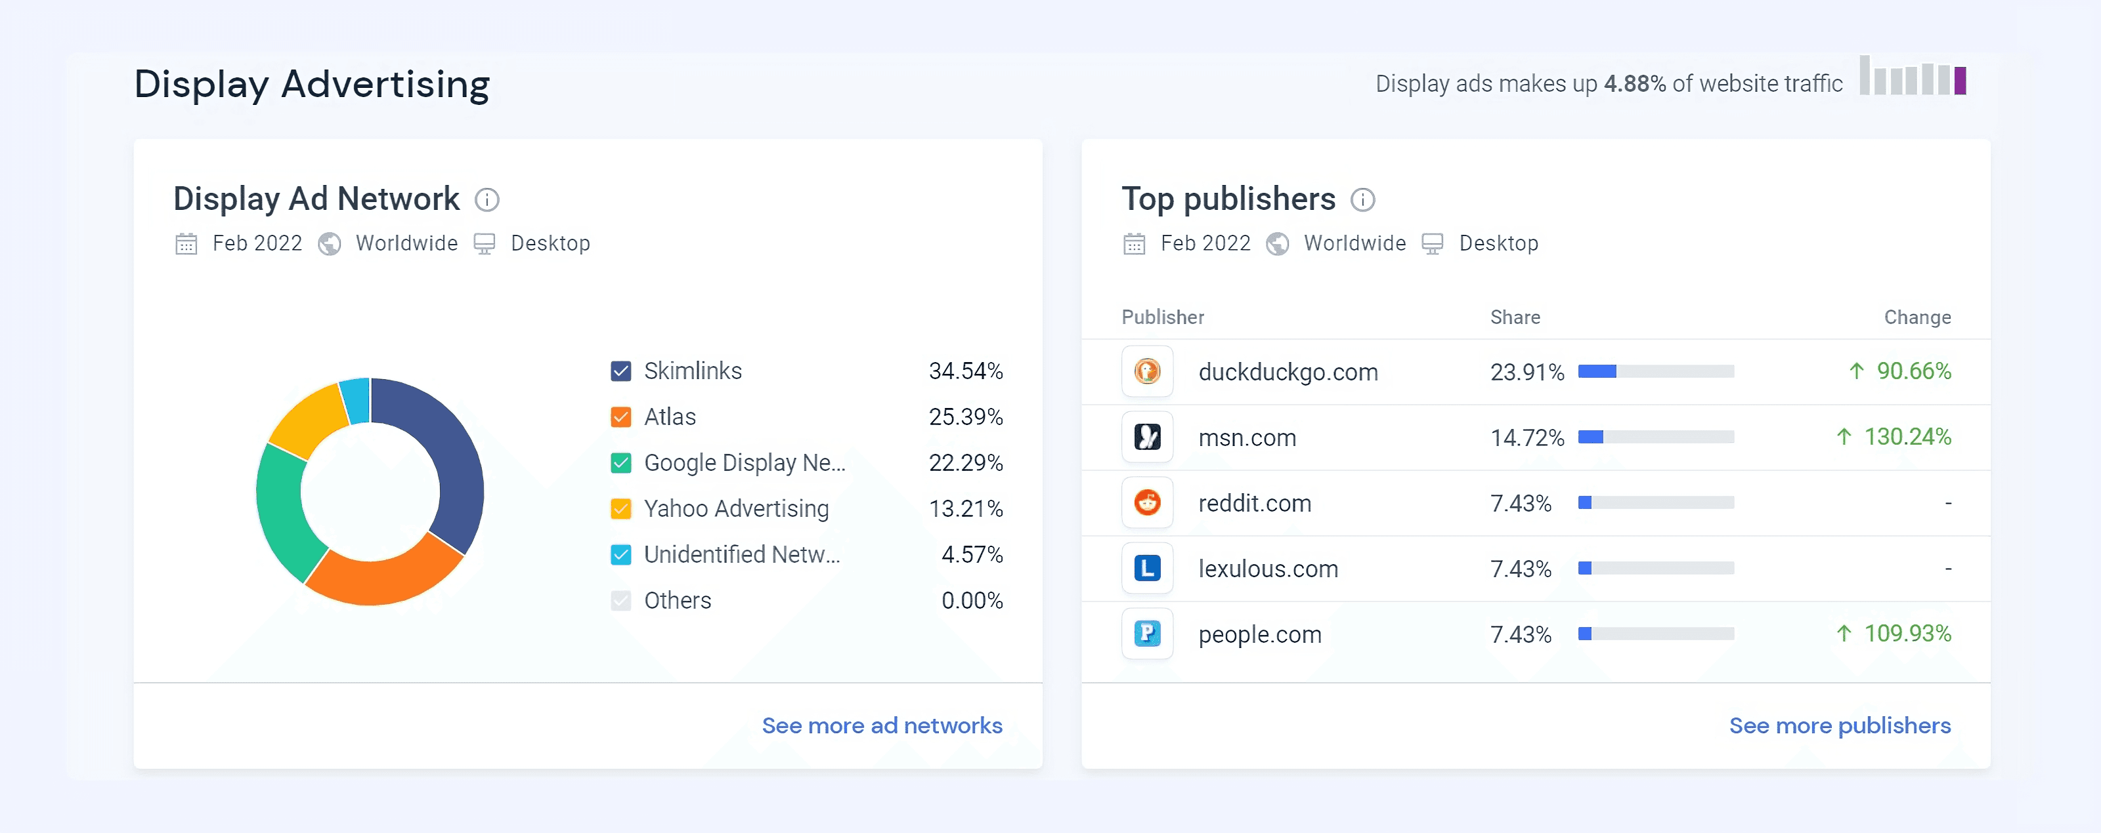
Task: Check the Others checkbox
Action: (620, 601)
